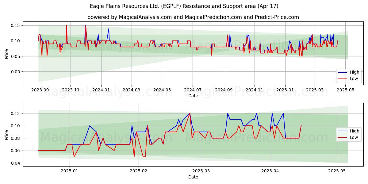The image size is (368, 184).
Task: Click the red line sample in upper legend
Action: 343,79
